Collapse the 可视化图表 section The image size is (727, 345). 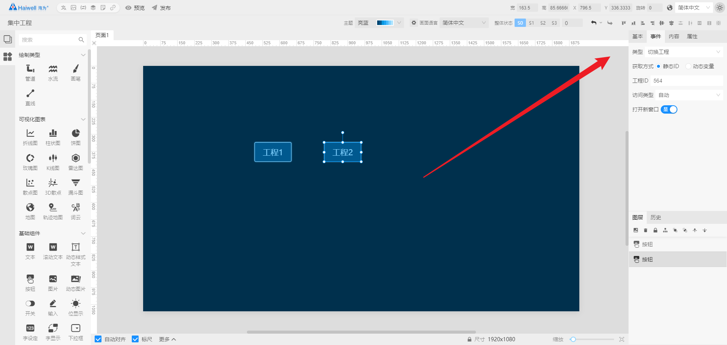(83, 119)
